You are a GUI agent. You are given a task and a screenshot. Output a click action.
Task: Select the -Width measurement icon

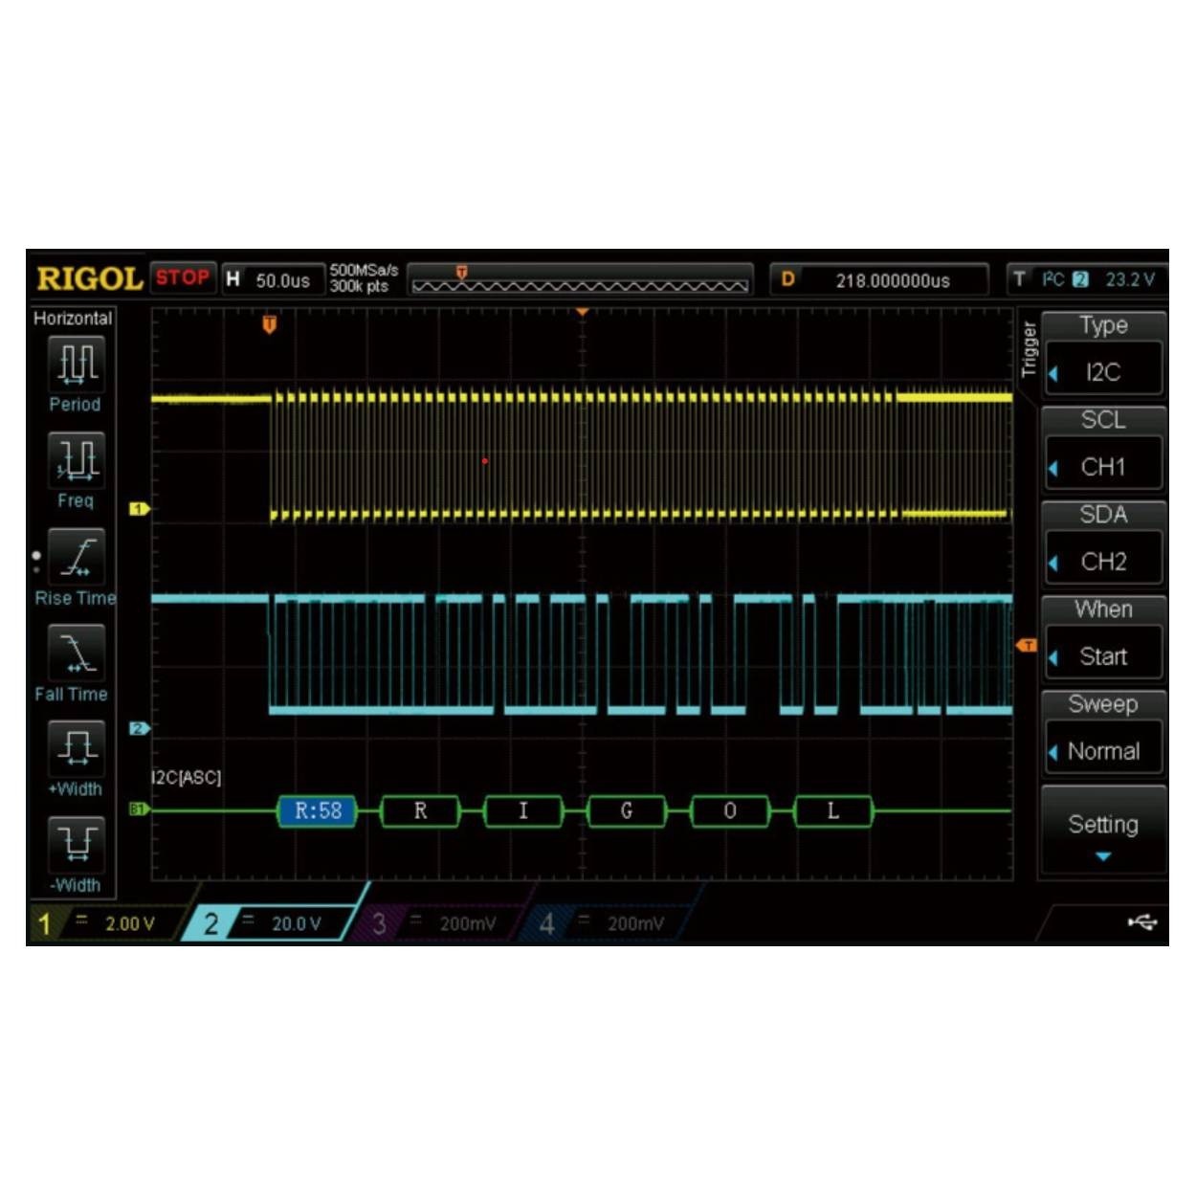point(77,844)
